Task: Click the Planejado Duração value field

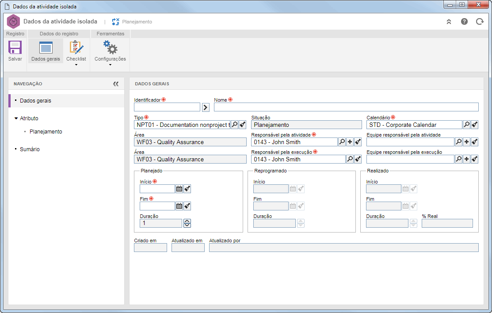Action: [x=160, y=223]
